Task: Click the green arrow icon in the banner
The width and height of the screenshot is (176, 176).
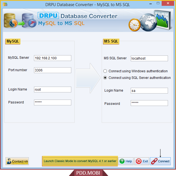Action: (x=21, y=23)
